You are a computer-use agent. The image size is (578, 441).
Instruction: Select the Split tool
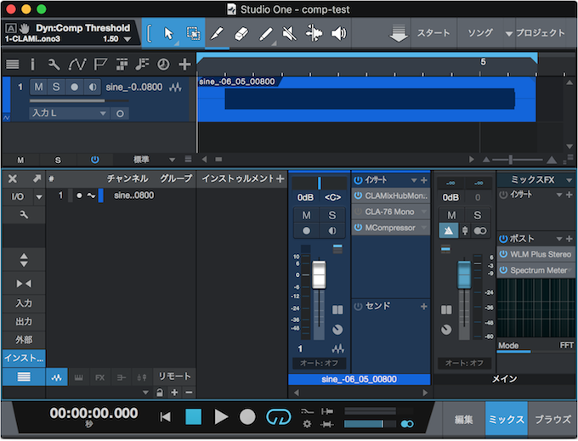point(217,33)
